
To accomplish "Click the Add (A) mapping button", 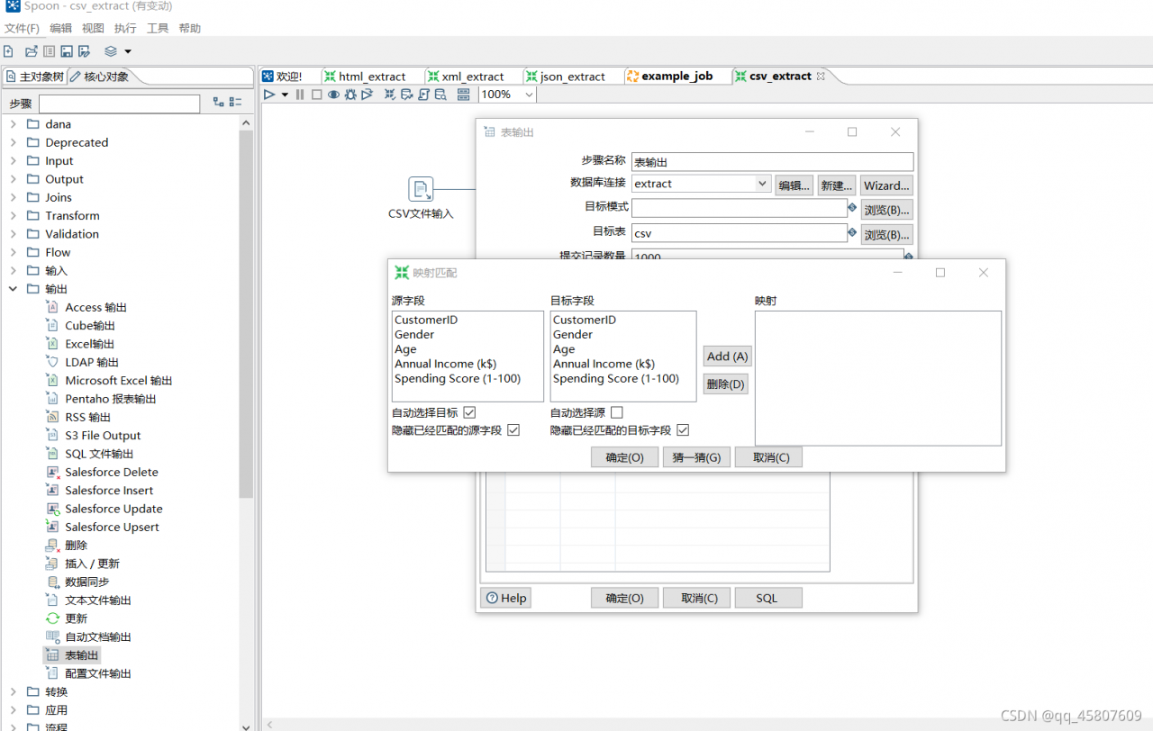I will 727,356.
